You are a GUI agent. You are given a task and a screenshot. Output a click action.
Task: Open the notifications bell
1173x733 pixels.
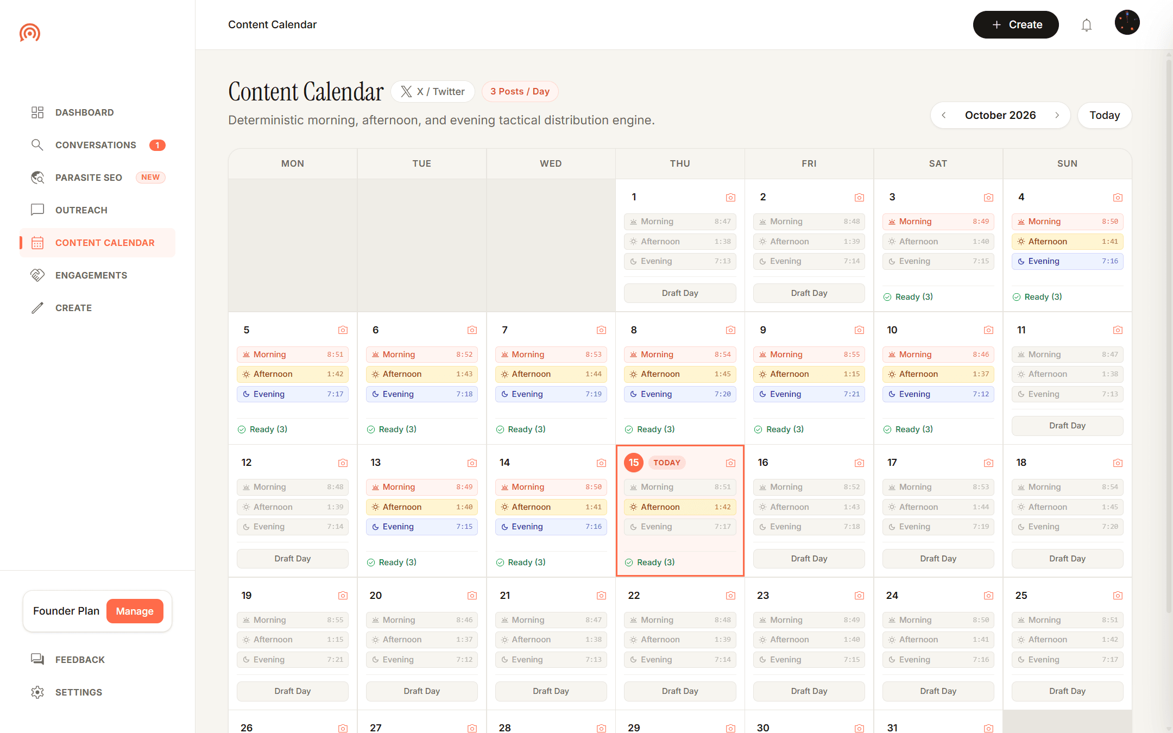(x=1086, y=25)
